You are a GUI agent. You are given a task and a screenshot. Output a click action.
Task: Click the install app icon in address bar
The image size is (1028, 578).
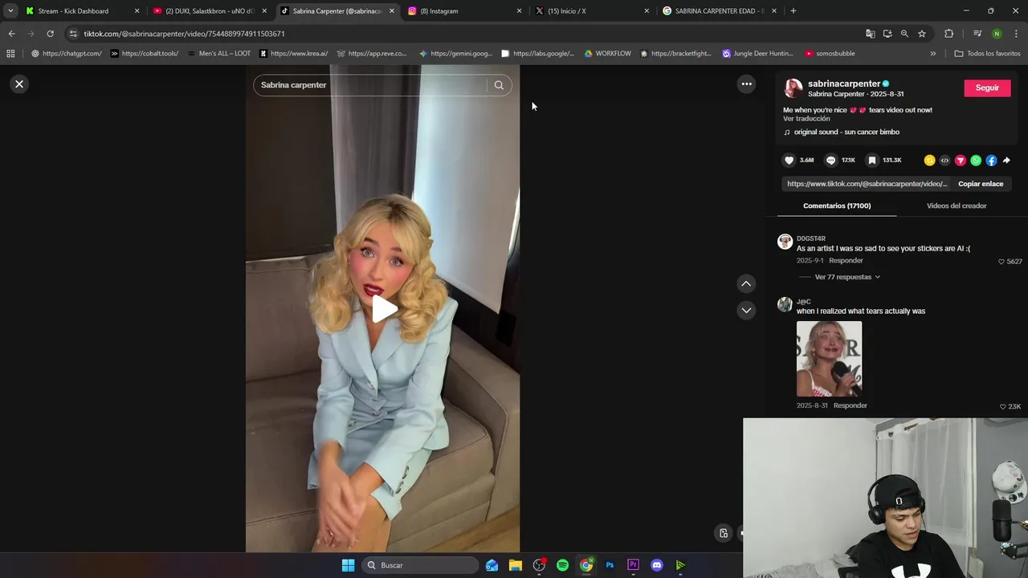click(887, 34)
